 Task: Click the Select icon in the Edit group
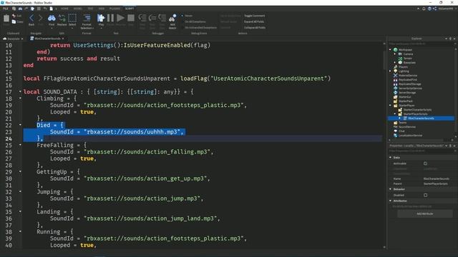[x=72, y=18]
